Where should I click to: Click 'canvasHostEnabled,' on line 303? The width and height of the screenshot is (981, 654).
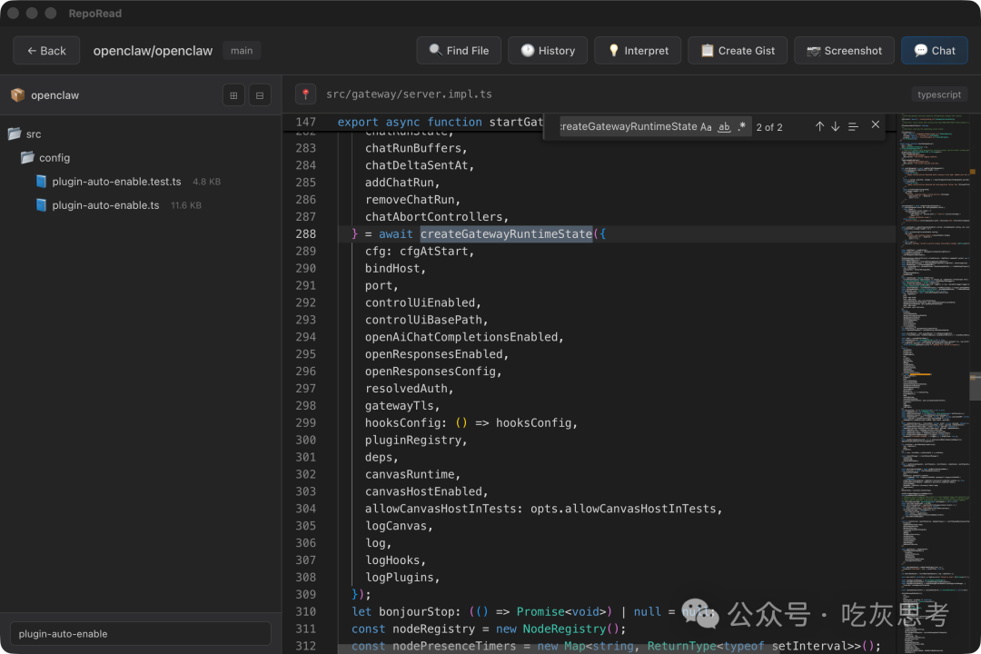[427, 492]
